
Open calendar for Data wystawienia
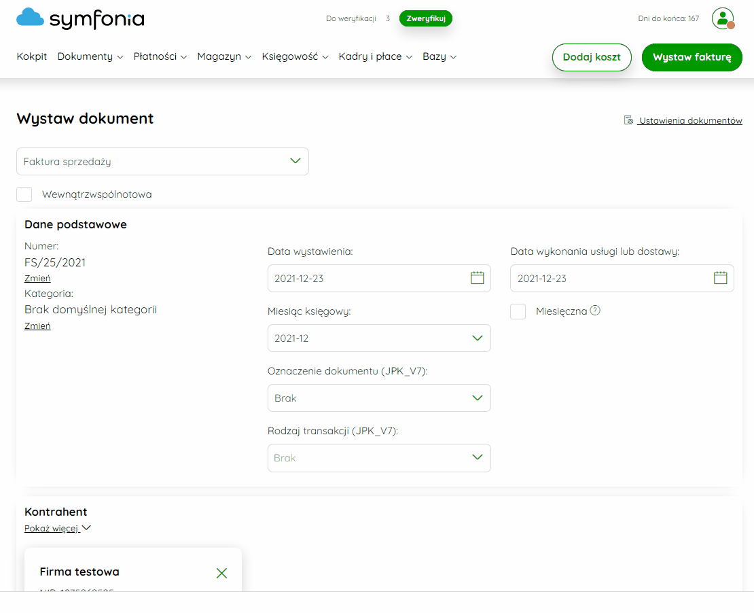pyautogui.click(x=477, y=278)
